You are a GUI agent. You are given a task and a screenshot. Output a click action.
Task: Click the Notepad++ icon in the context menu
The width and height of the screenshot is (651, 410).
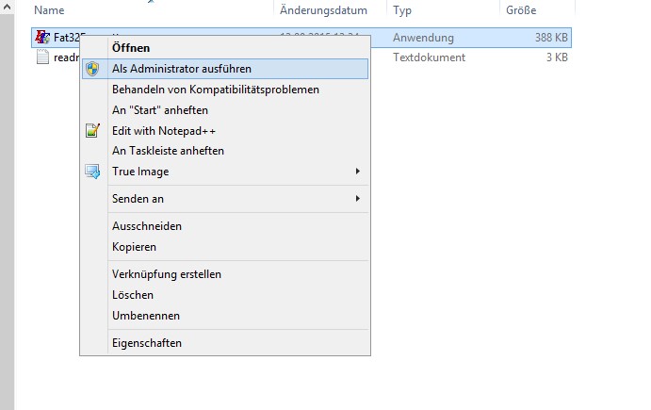(x=92, y=130)
